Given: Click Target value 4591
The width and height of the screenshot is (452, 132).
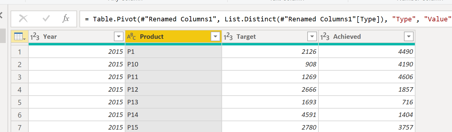Looking at the screenshot, I should [x=270, y=115].
